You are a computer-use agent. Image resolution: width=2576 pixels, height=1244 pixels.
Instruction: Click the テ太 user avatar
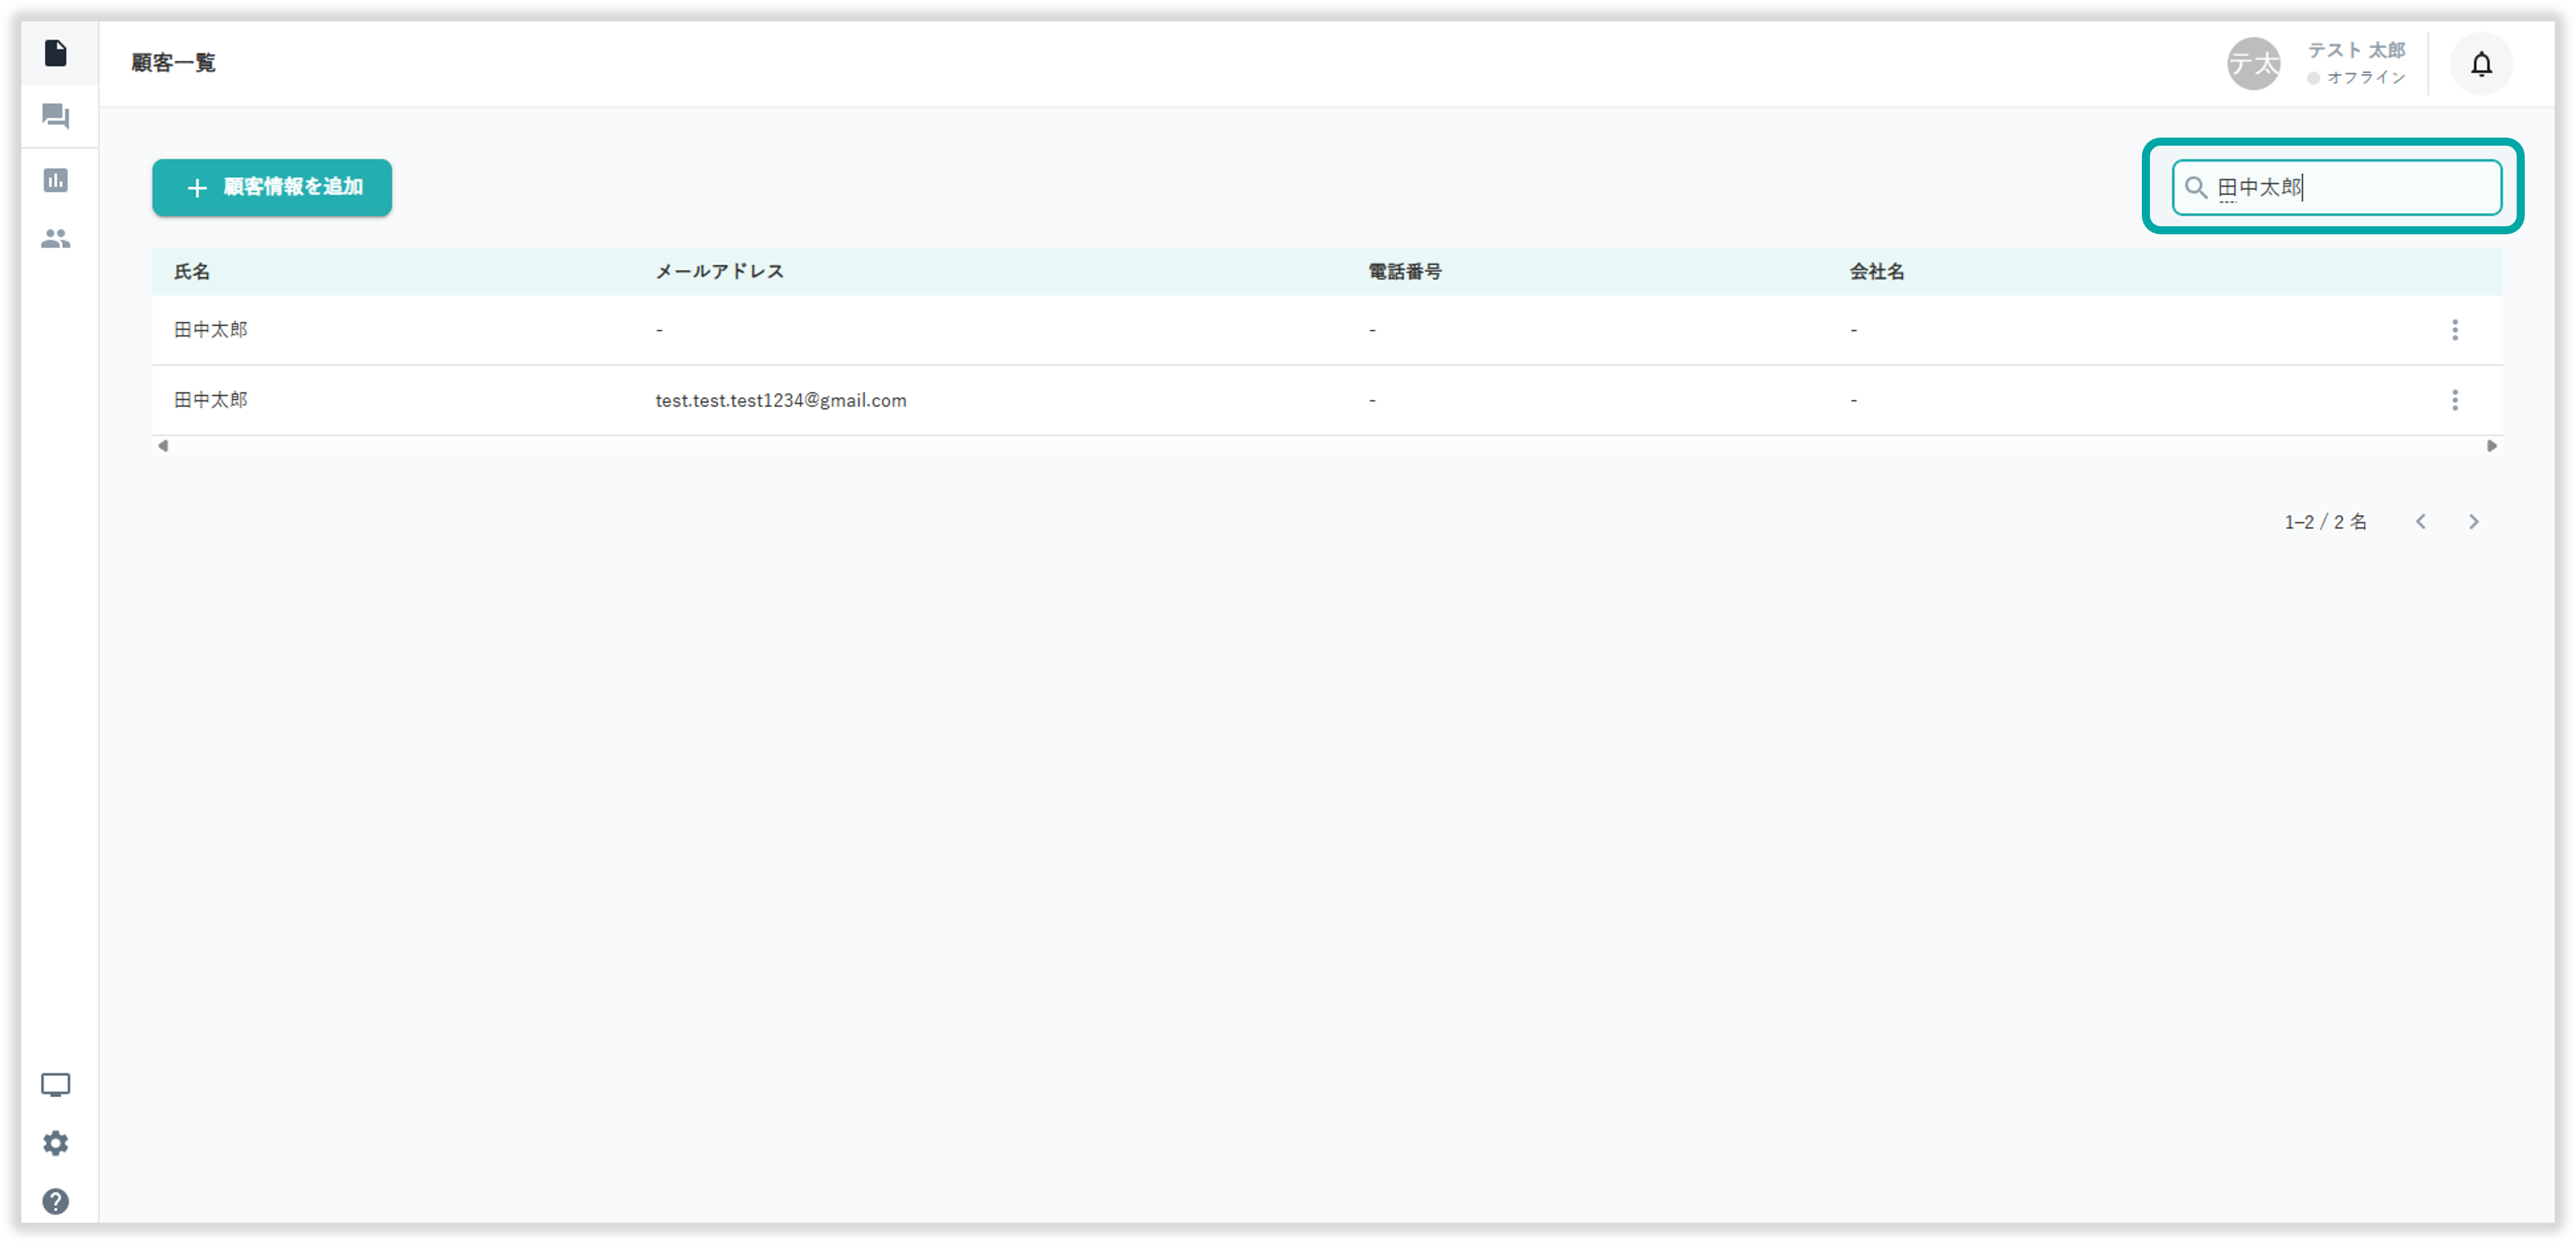pos(2253,64)
